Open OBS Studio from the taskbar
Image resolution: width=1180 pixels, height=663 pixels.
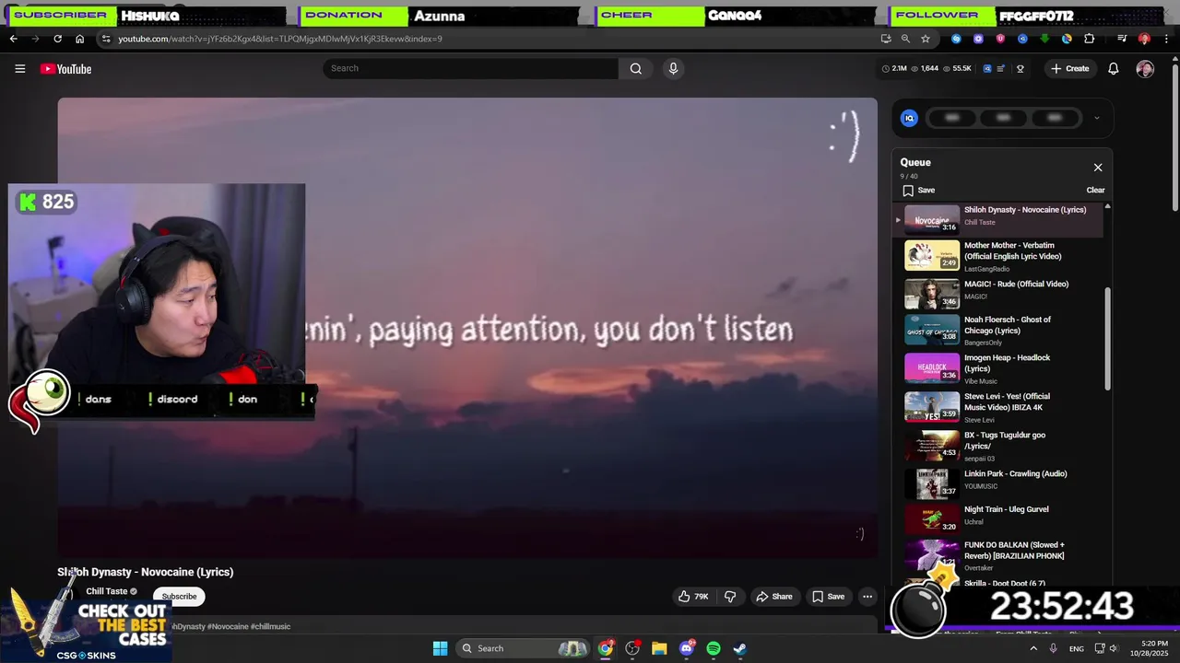click(x=632, y=648)
